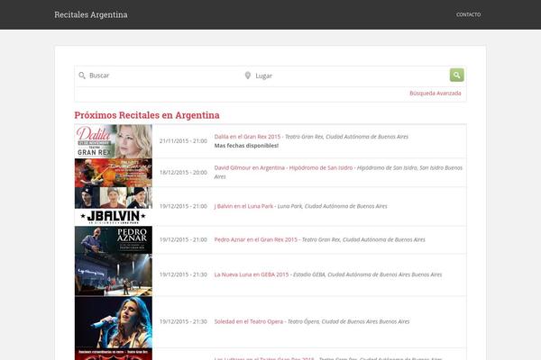Open Soledad en el Teatro Opera link

pyautogui.click(x=249, y=321)
